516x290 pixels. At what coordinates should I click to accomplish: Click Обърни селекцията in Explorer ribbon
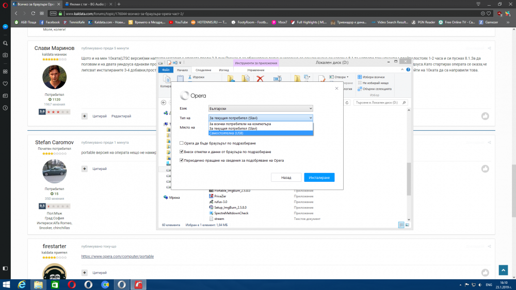375,89
